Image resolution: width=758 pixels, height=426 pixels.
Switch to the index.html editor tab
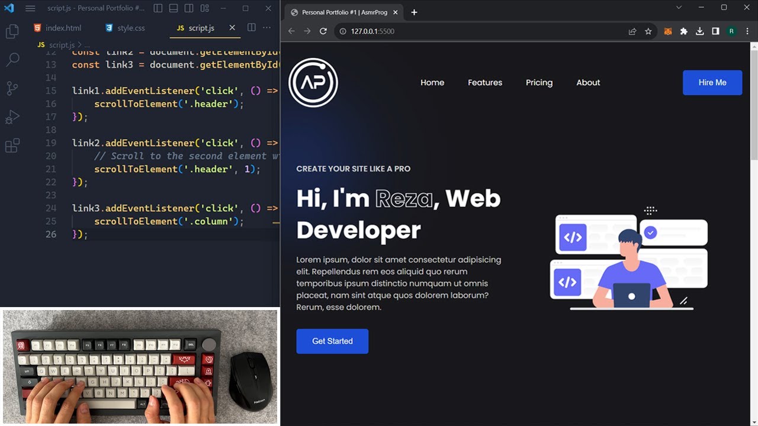click(x=57, y=28)
